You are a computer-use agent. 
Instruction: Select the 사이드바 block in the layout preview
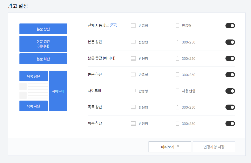pos(58,91)
